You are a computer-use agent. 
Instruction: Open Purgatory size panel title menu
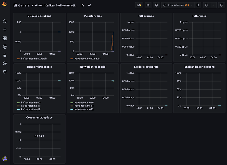(x=93, y=16)
